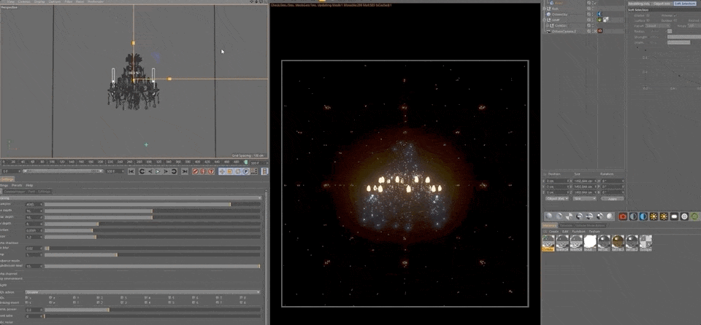
Task: Click first gray material sphere icon
Action: tap(549, 216)
